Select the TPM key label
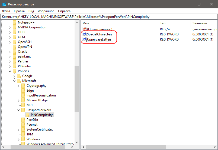 (30, 134)
